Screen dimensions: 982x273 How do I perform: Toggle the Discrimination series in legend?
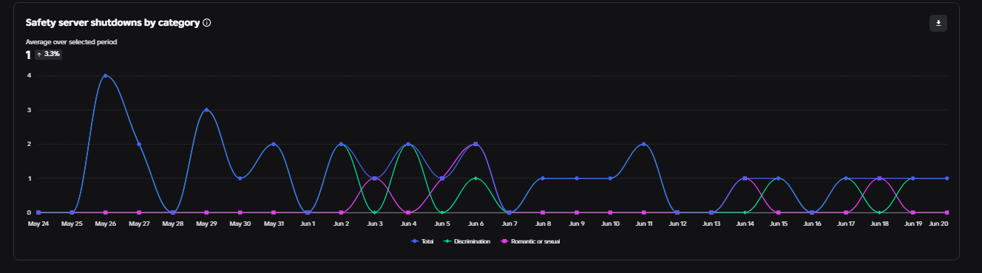pos(467,241)
